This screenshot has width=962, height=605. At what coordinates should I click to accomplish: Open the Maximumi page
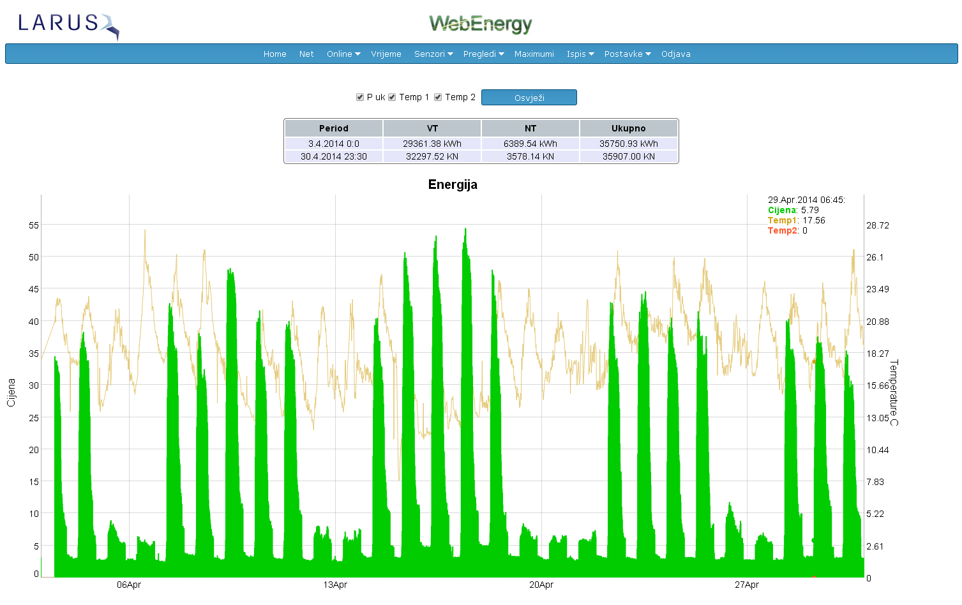pyautogui.click(x=534, y=54)
